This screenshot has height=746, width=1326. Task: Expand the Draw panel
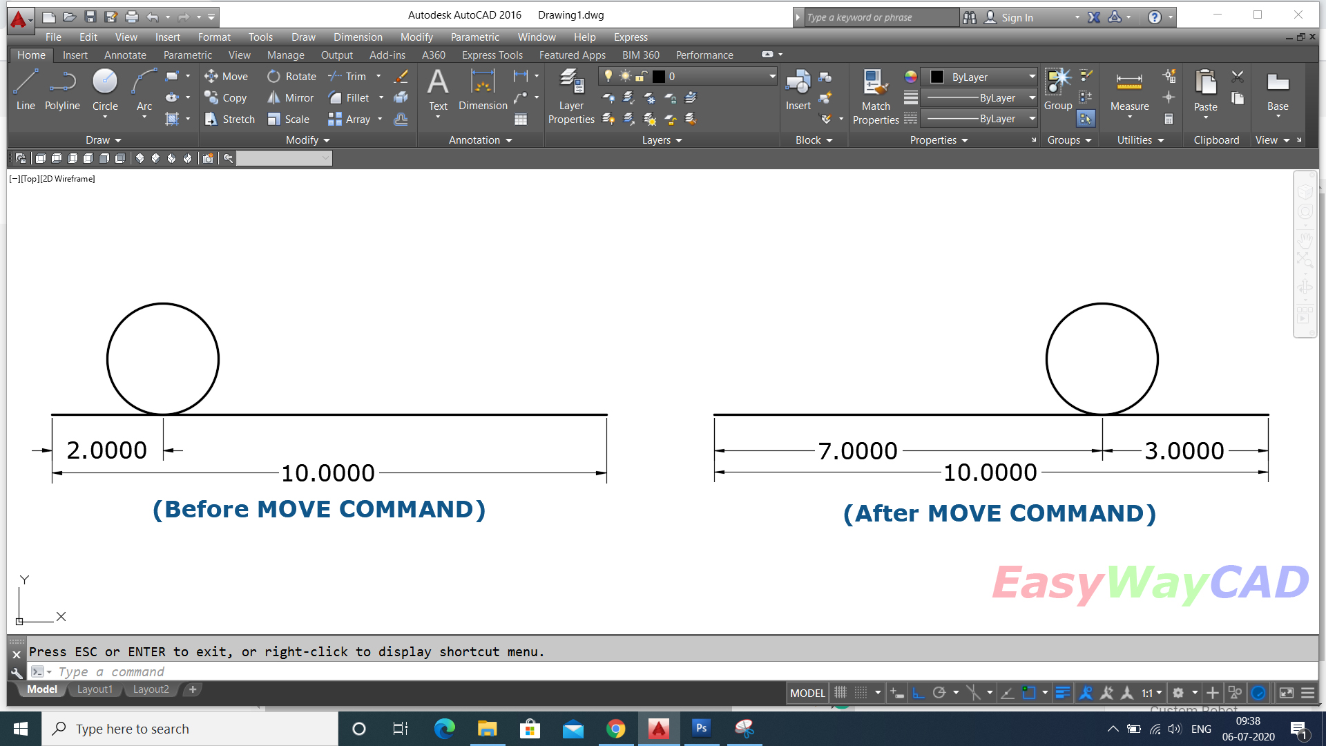tap(102, 140)
